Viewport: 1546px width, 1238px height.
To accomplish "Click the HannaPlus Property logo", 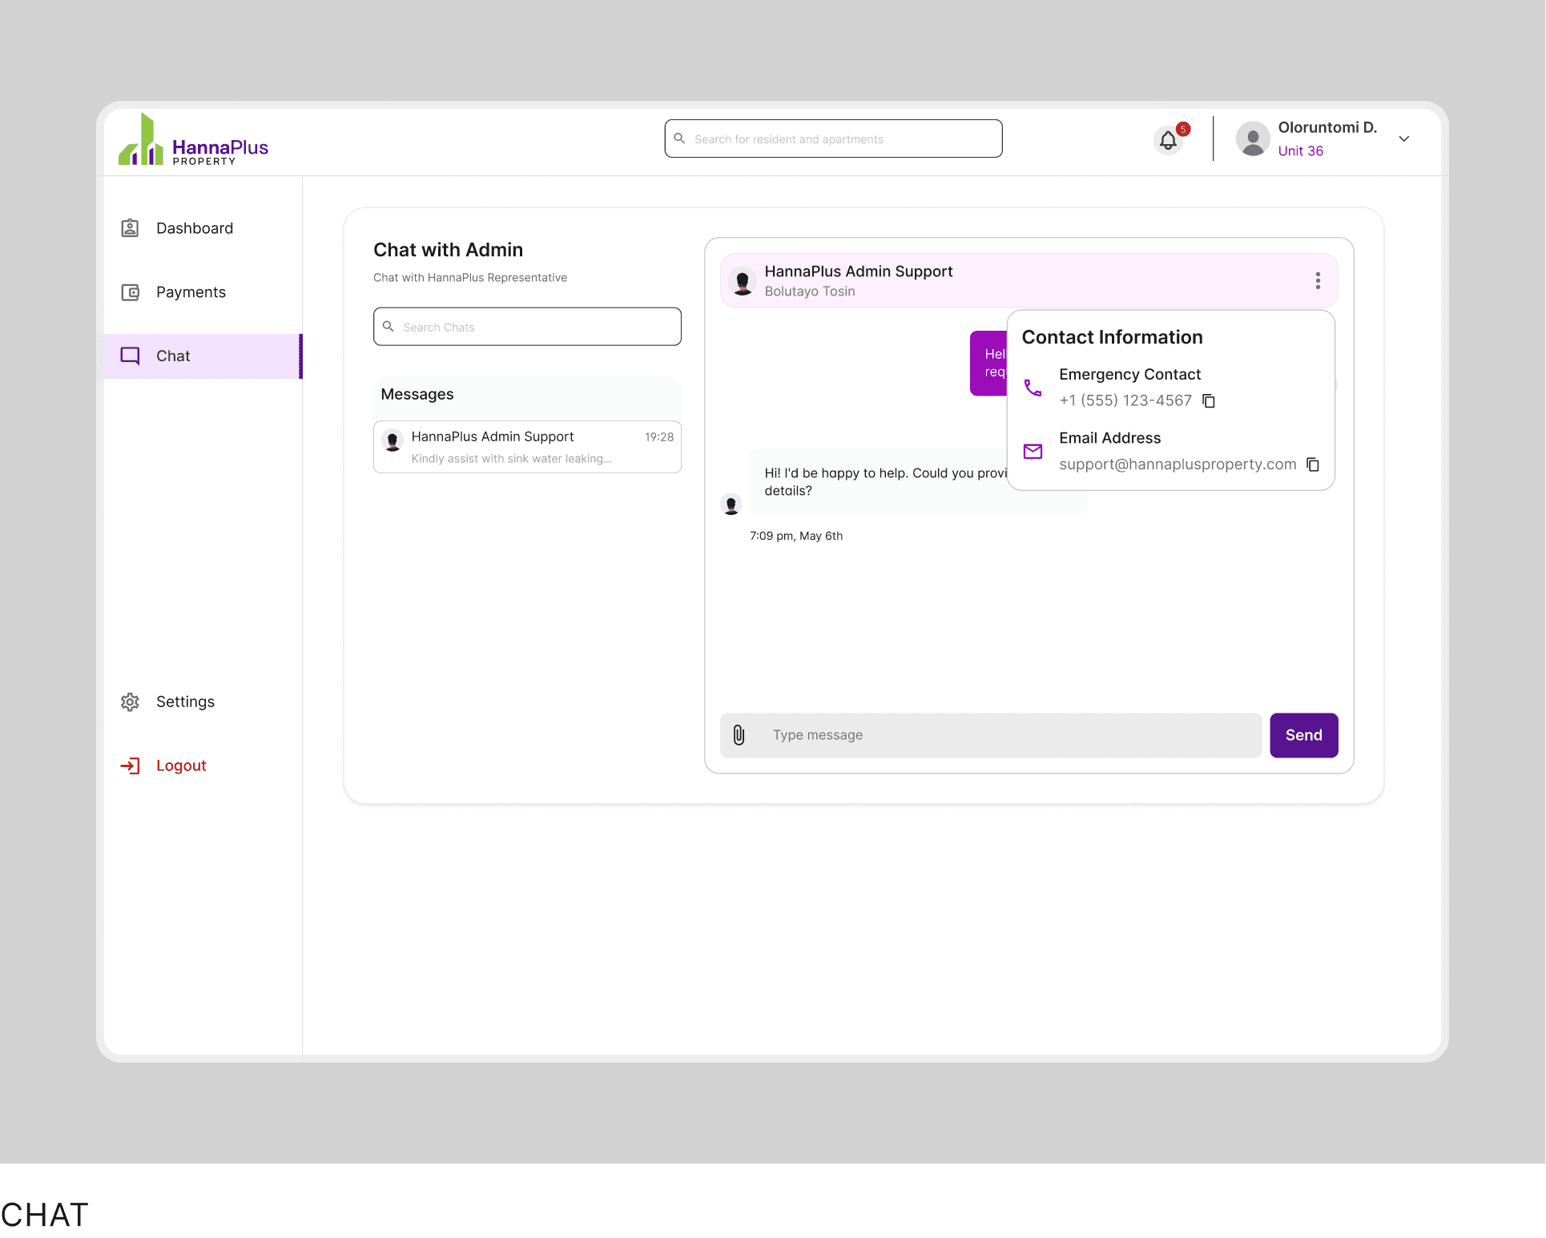I will pyautogui.click(x=193, y=141).
